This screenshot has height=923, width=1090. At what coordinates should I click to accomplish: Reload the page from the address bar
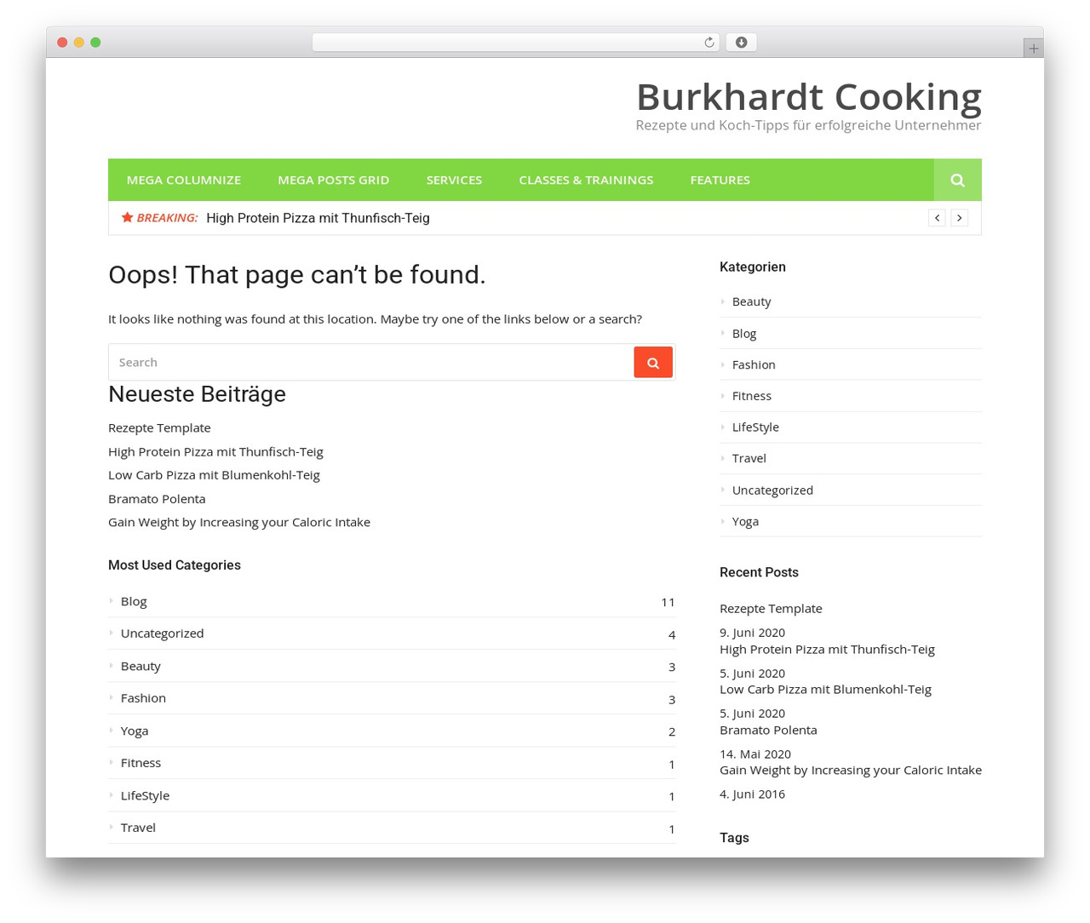pos(708,43)
